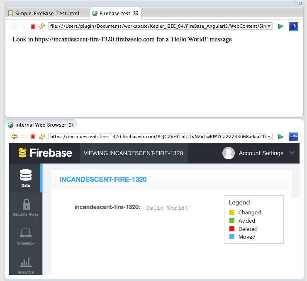This screenshot has height=281, width=307.
Task: Refresh the page in the Firebase test pane
Action: coord(41,26)
